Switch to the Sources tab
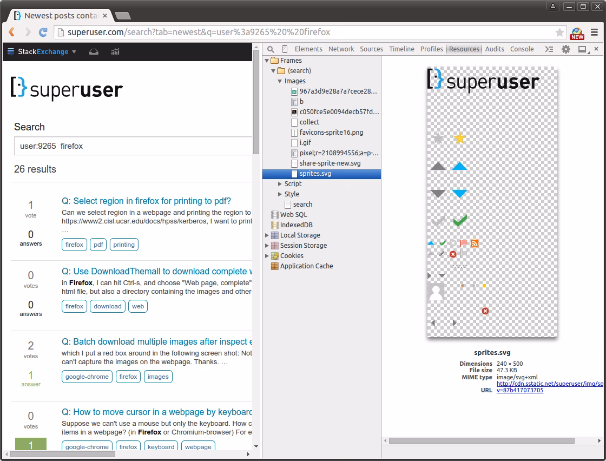The image size is (606, 461). [371, 49]
